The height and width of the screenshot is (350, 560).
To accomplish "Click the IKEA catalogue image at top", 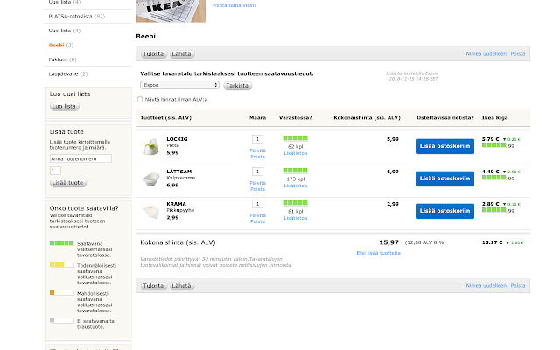I will pyautogui.click(x=171, y=10).
